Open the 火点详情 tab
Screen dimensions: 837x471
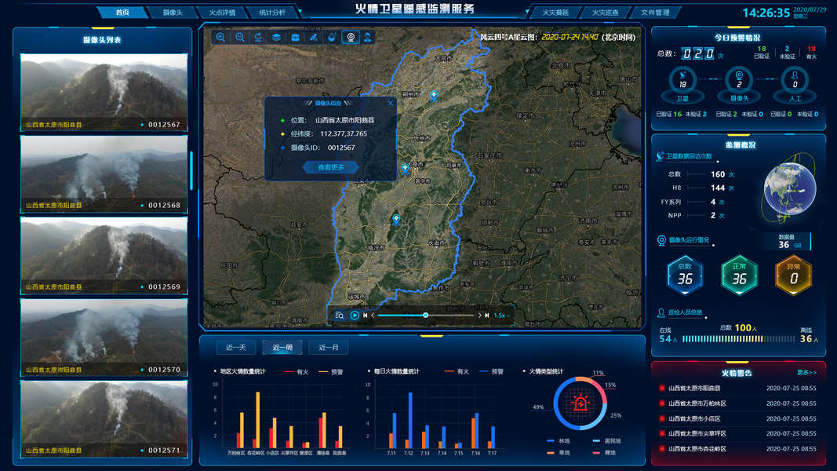[222, 13]
